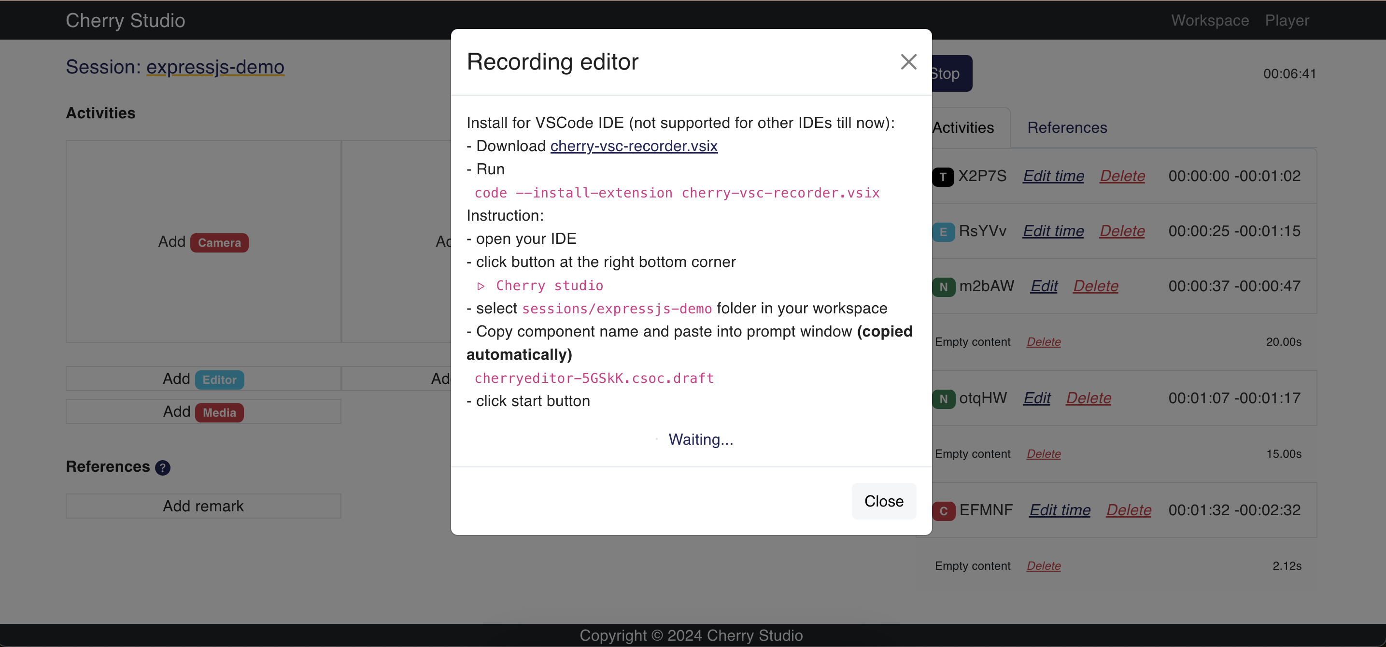The height and width of the screenshot is (647, 1386).
Task: Click the Recording editor dialog title
Action: coord(552,62)
